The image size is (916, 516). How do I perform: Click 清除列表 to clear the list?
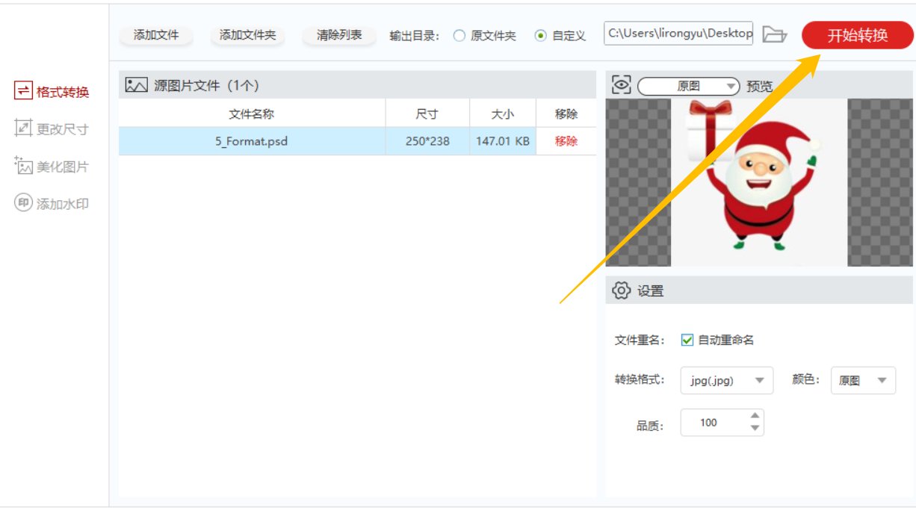pyautogui.click(x=338, y=34)
